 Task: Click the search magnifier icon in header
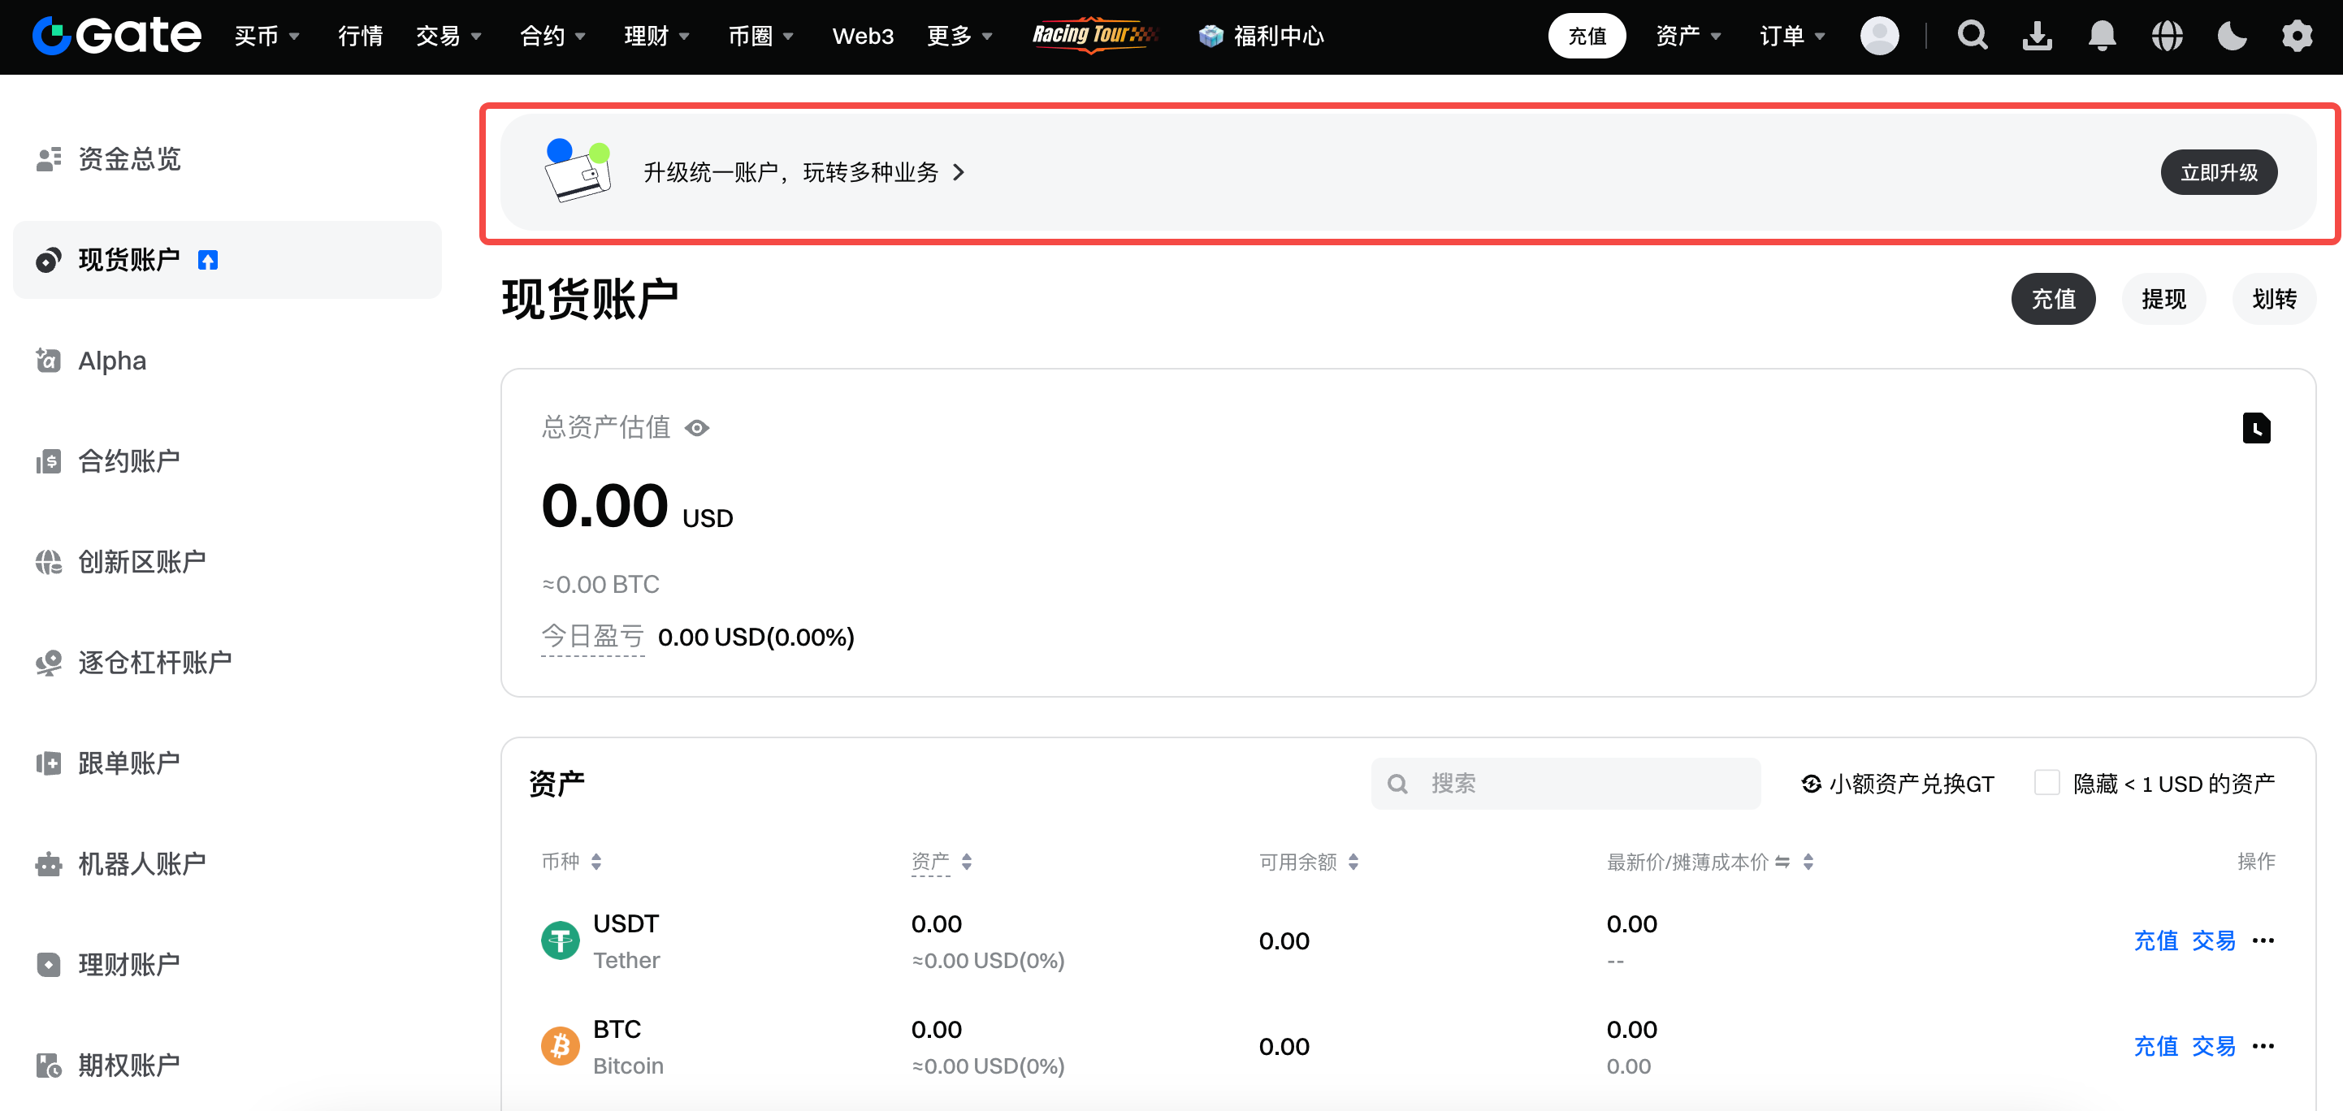click(x=1972, y=37)
